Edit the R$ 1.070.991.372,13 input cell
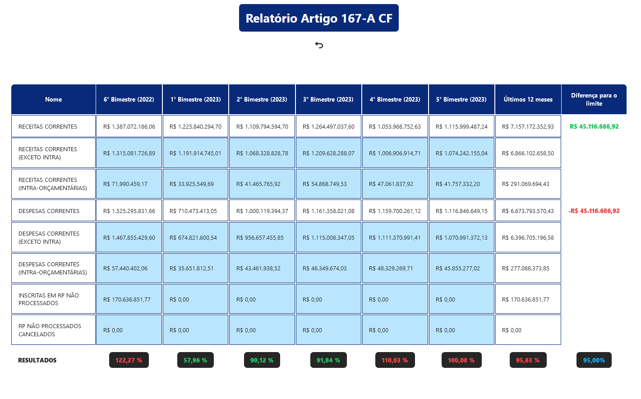 coord(461,237)
